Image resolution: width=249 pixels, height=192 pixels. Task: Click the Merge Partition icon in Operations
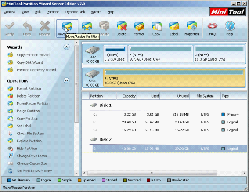point(11,111)
